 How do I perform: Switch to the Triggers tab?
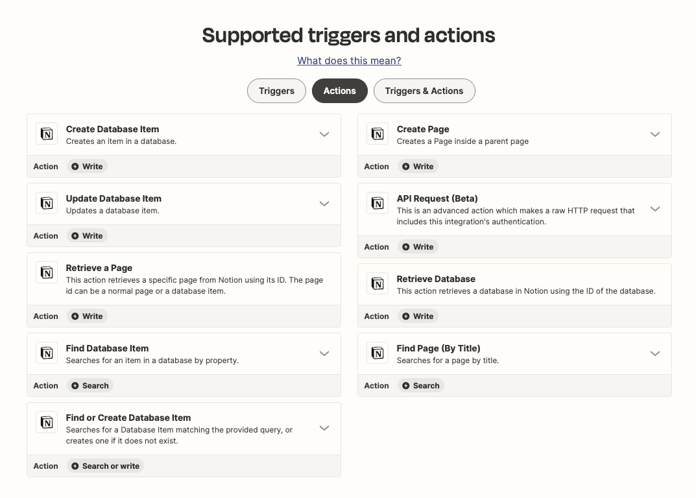276,91
